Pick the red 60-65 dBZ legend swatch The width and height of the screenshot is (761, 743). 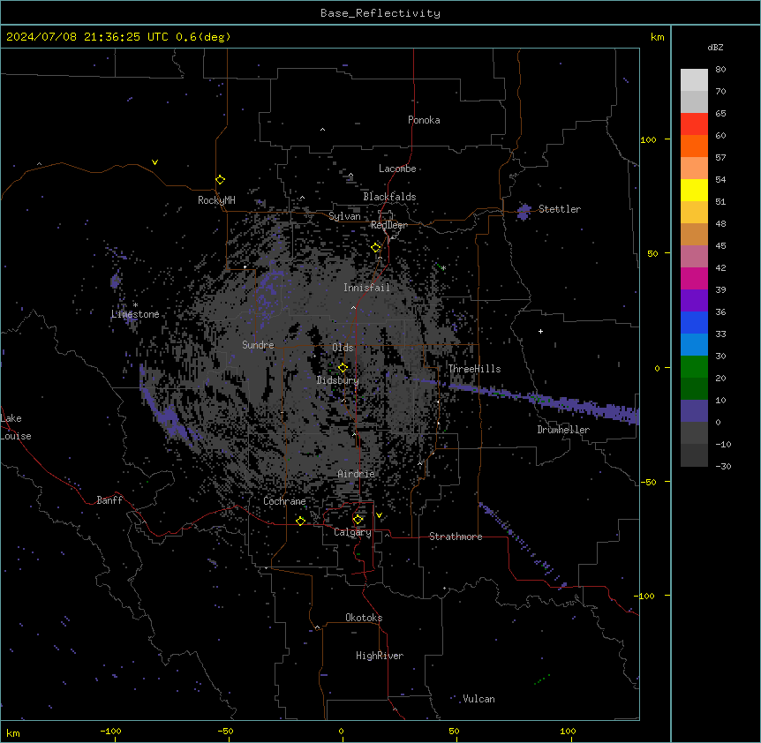tap(694, 124)
